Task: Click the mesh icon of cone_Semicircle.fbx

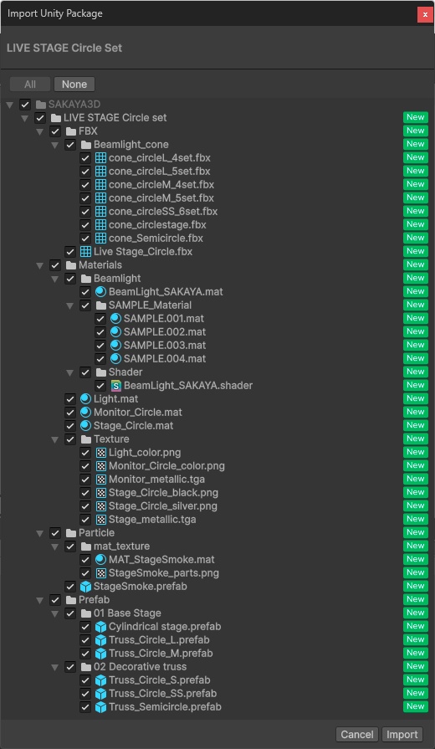Action: pyautogui.click(x=100, y=238)
